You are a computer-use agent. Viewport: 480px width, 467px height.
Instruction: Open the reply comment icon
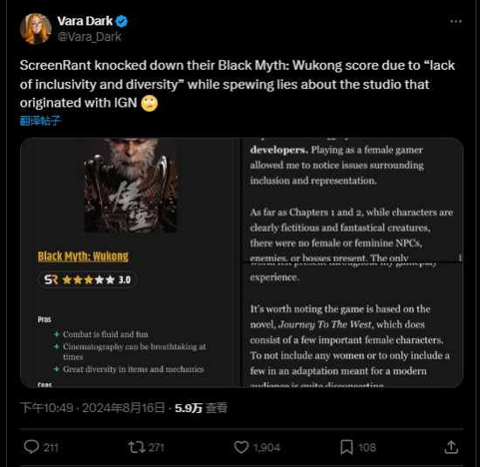pos(31,447)
